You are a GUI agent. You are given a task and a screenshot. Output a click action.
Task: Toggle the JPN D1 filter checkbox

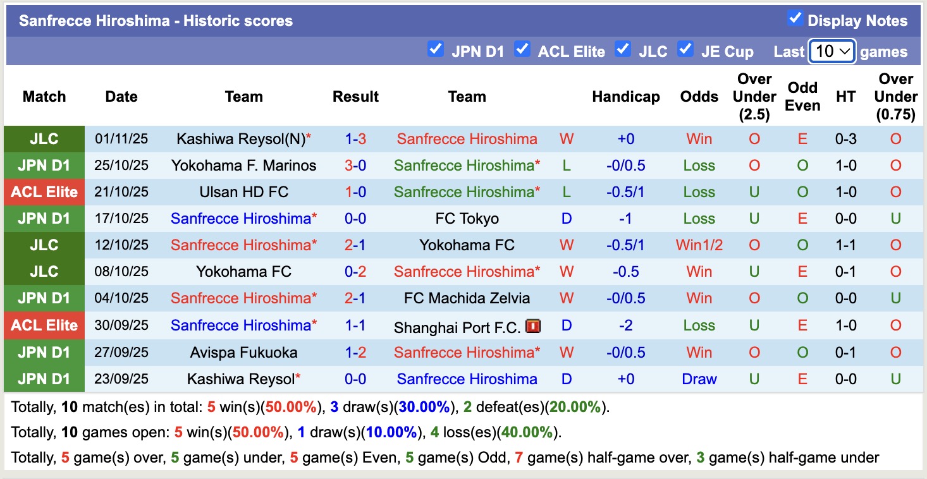(x=436, y=48)
